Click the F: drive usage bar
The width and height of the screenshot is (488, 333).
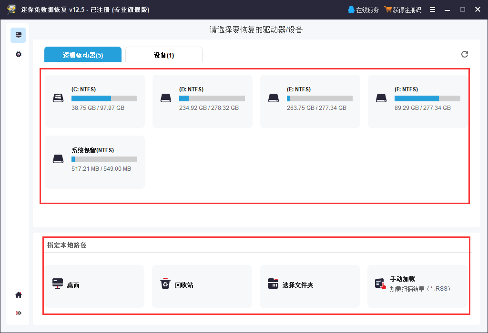point(427,98)
